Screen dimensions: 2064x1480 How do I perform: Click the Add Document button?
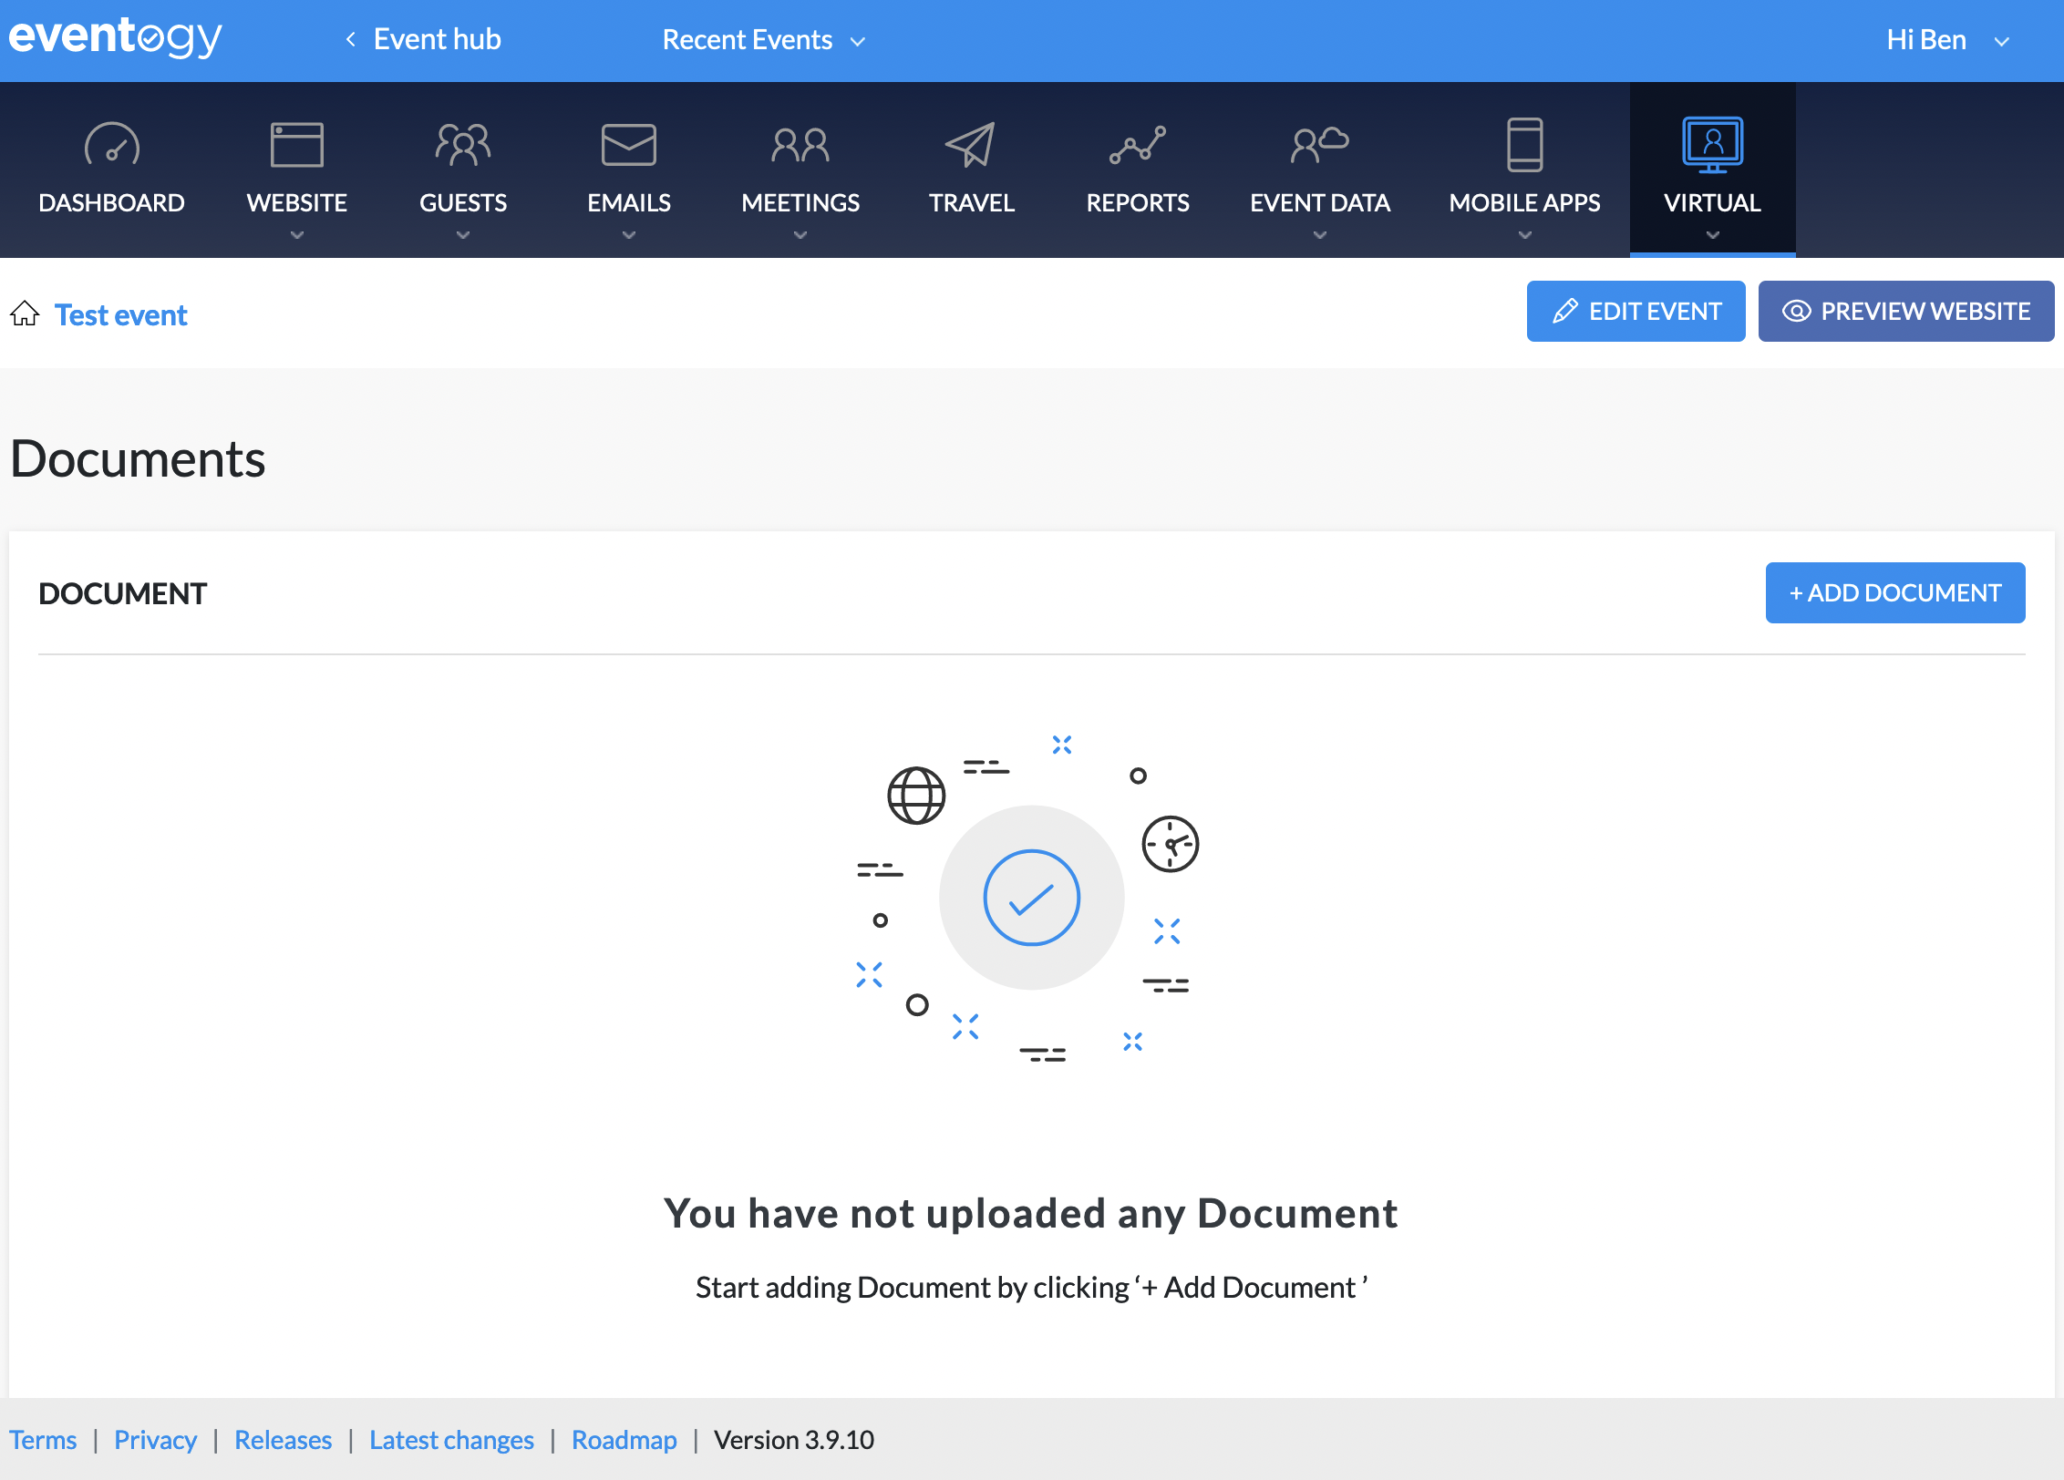1894,592
